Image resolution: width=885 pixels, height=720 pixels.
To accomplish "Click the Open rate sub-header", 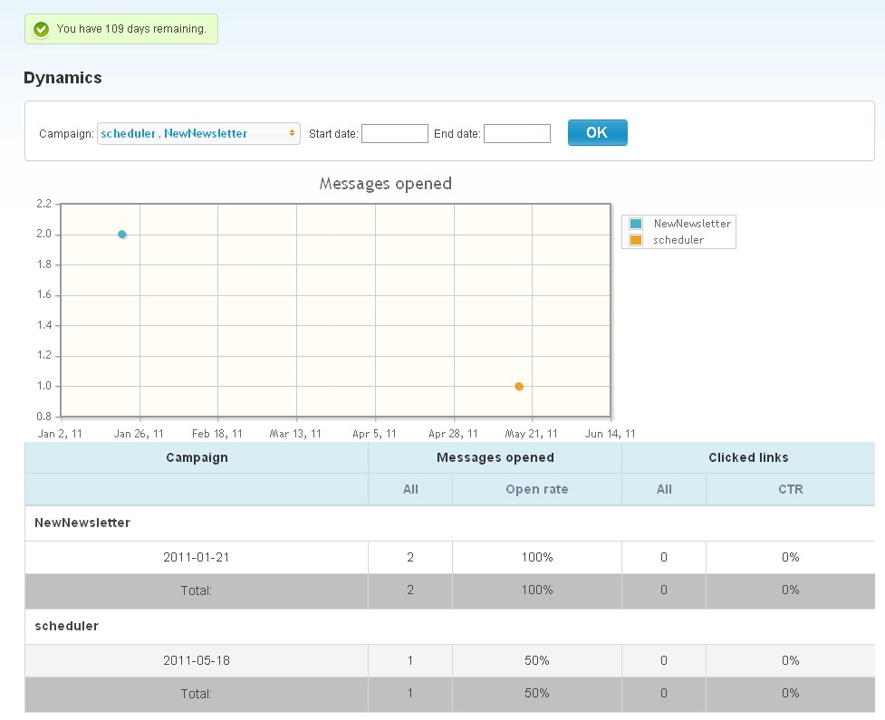I will coord(537,489).
